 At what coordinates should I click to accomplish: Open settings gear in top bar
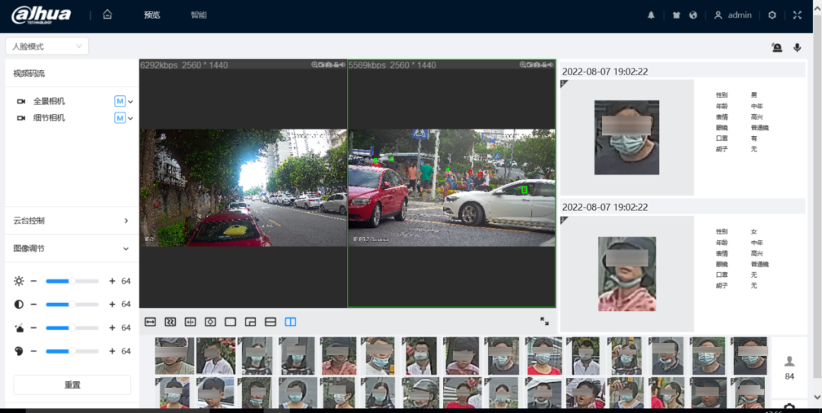coord(772,15)
